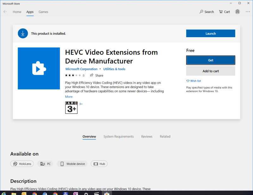Click the download installed indicator icon
Screen dimensions: 253x195
(23, 33)
